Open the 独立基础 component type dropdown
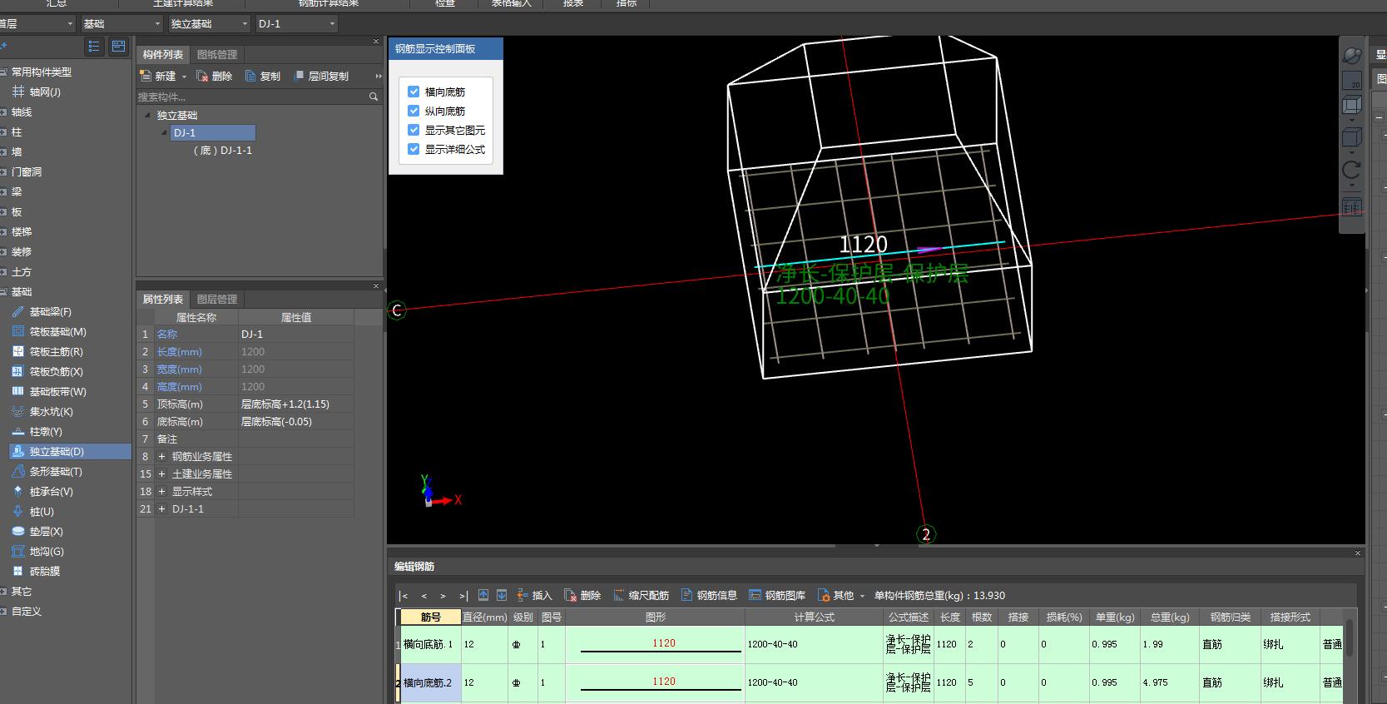The width and height of the screenshot is (1387, 704). pos(209,24)
